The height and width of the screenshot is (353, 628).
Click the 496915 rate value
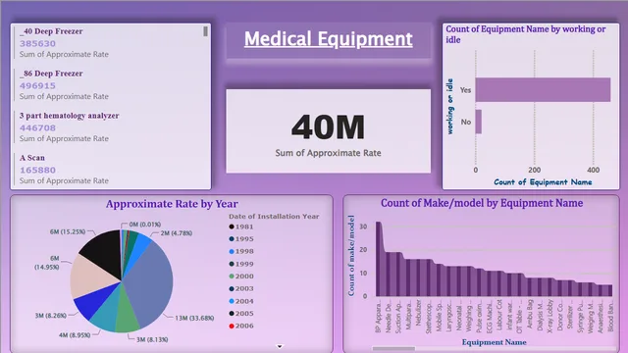pos(37,85)
